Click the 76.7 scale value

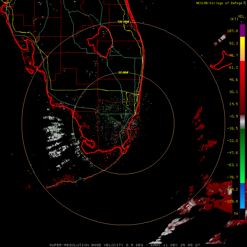click(234, 55)
